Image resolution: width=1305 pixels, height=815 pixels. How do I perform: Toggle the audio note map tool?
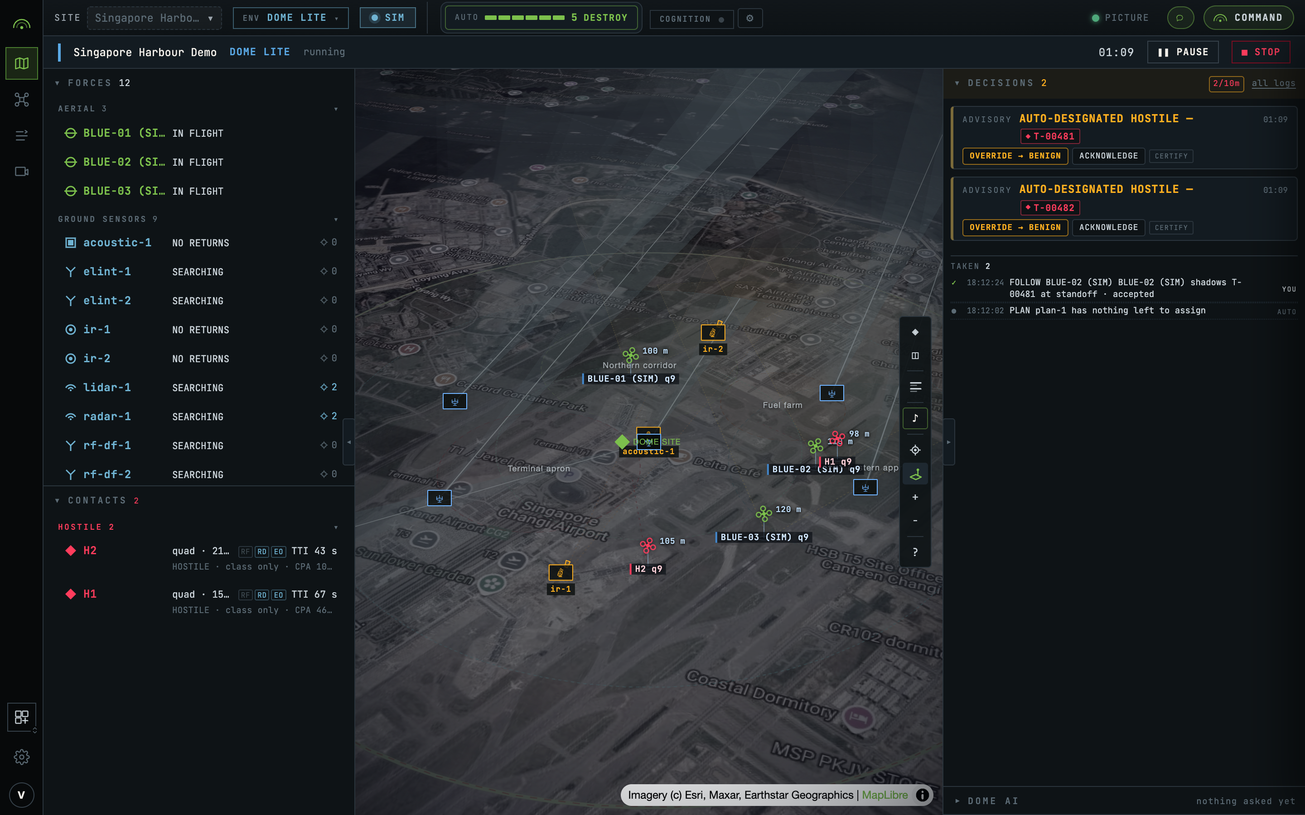tap(915, 418)
